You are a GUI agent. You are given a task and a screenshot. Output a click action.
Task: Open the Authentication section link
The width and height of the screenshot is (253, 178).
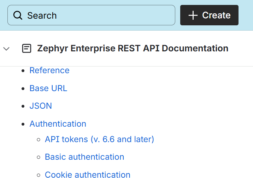coord(58,124)
